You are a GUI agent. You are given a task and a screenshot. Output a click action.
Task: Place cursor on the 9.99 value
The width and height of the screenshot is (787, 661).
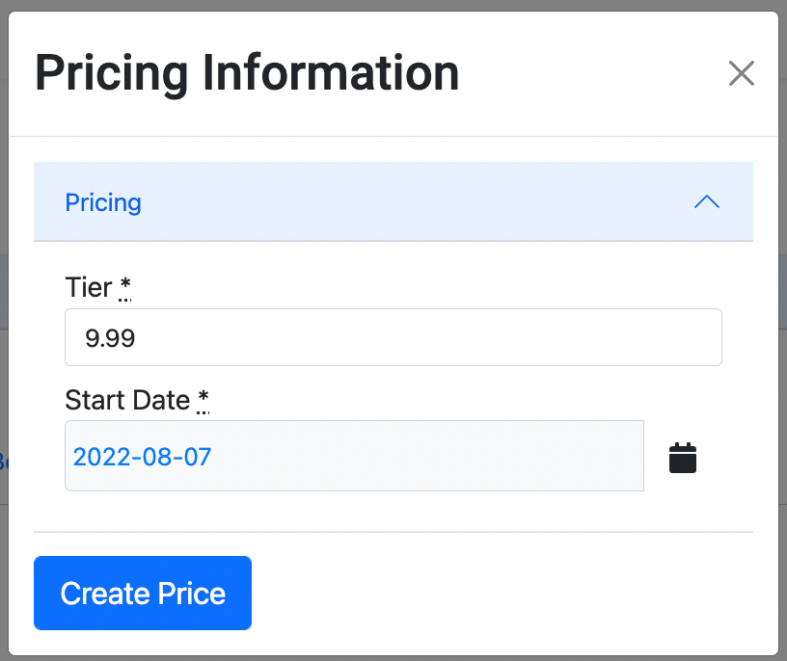pyautogui.click(x=110, y=338)
